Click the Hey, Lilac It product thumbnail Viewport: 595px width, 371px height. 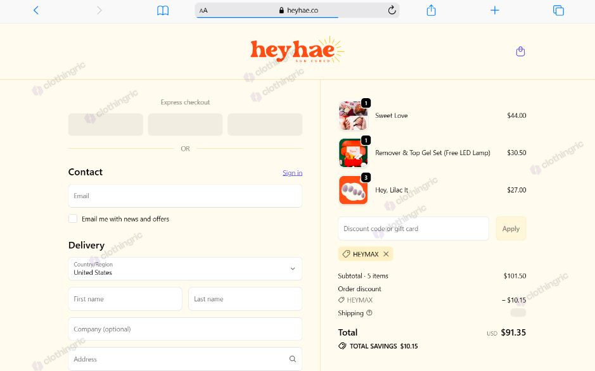[x=353, y=190]
